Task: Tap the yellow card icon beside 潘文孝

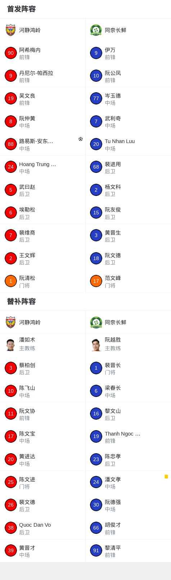Action: click(x=166, y=477)
